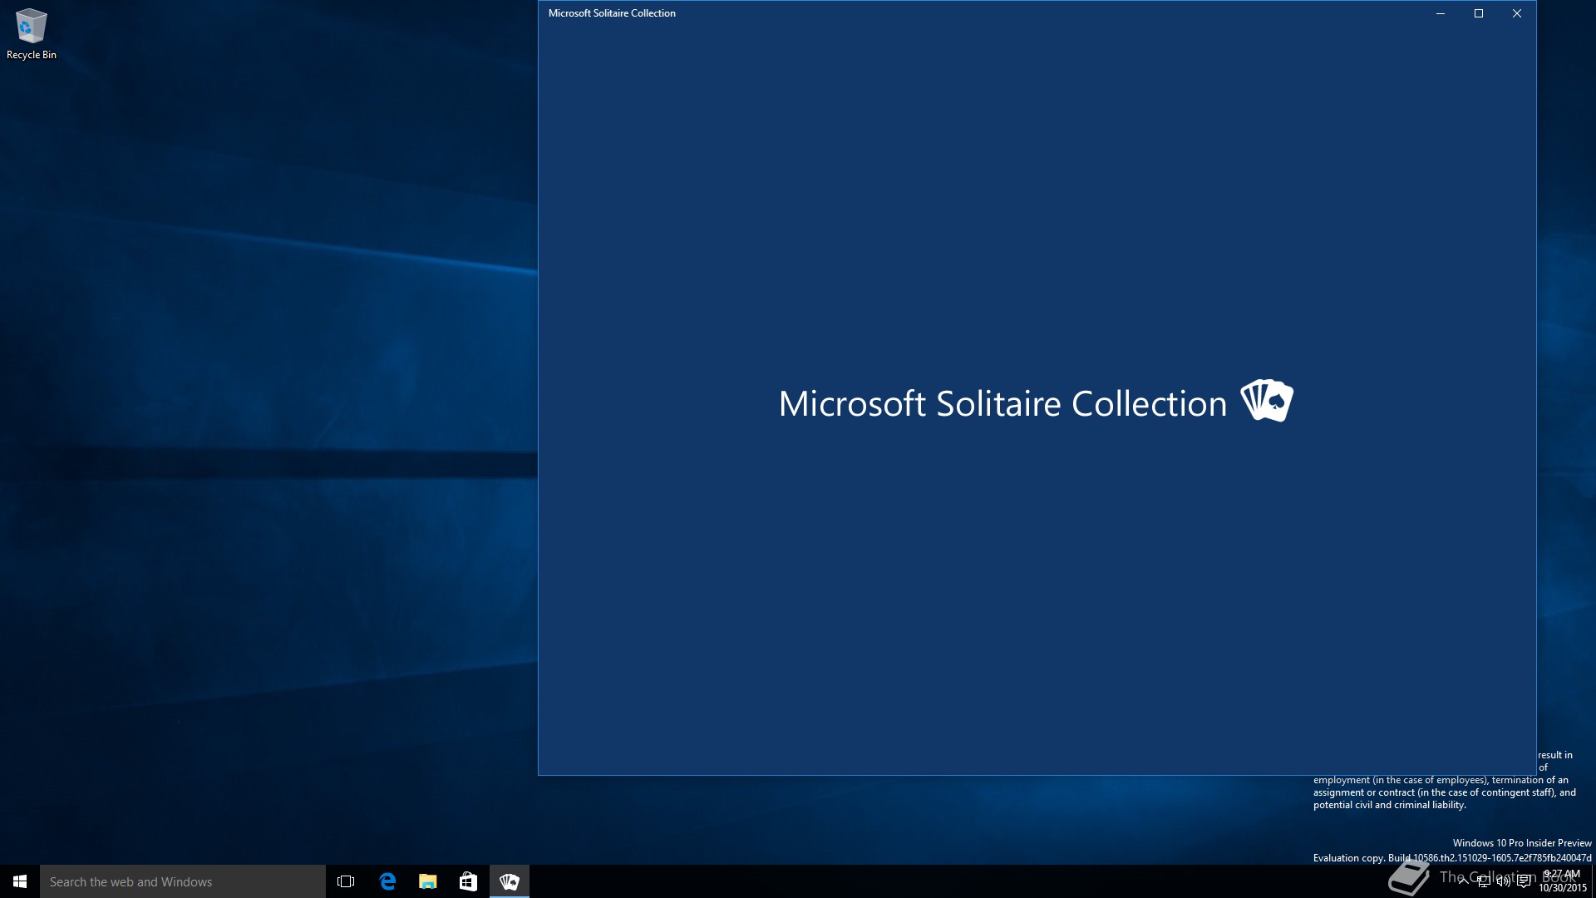Open the Store app from the taskbar
The image size is (1596, 898).
pos(468,881)
